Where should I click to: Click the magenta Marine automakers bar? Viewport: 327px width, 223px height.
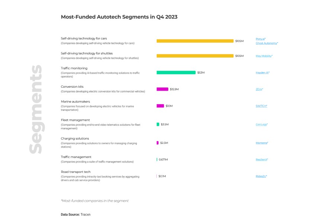pyautogui.click(x=160, y=106)
